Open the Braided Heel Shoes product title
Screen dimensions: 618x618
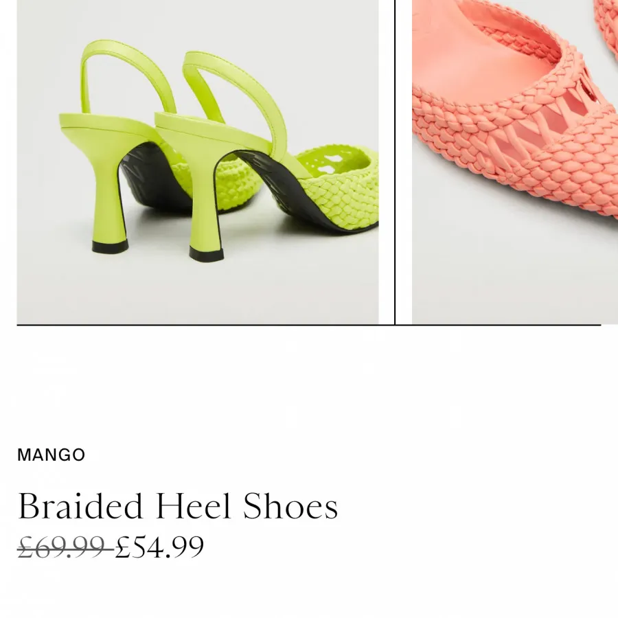[178, 505]
